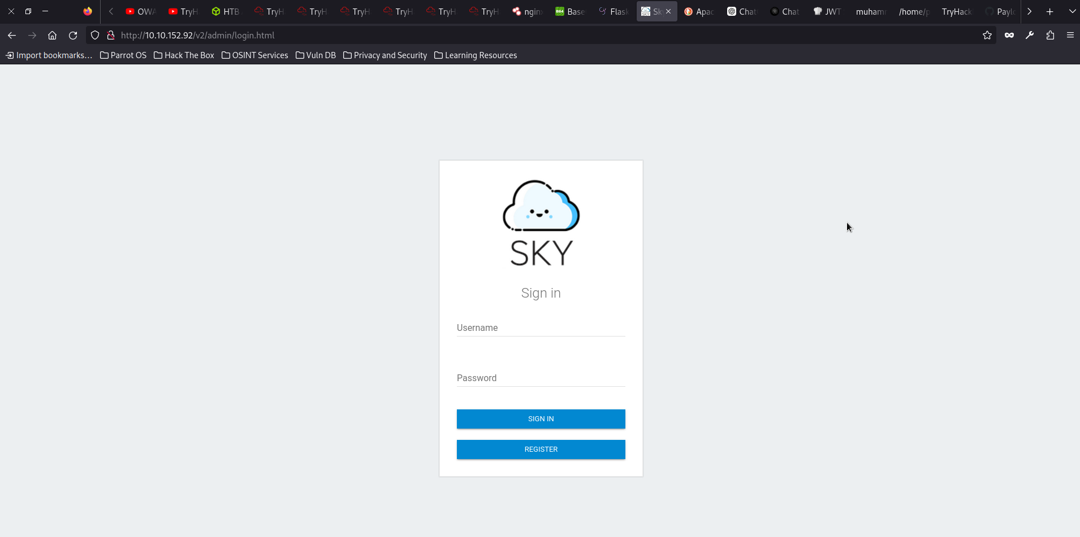
Task: Click the SIGN IN button
Action: [x=541, y=419]
